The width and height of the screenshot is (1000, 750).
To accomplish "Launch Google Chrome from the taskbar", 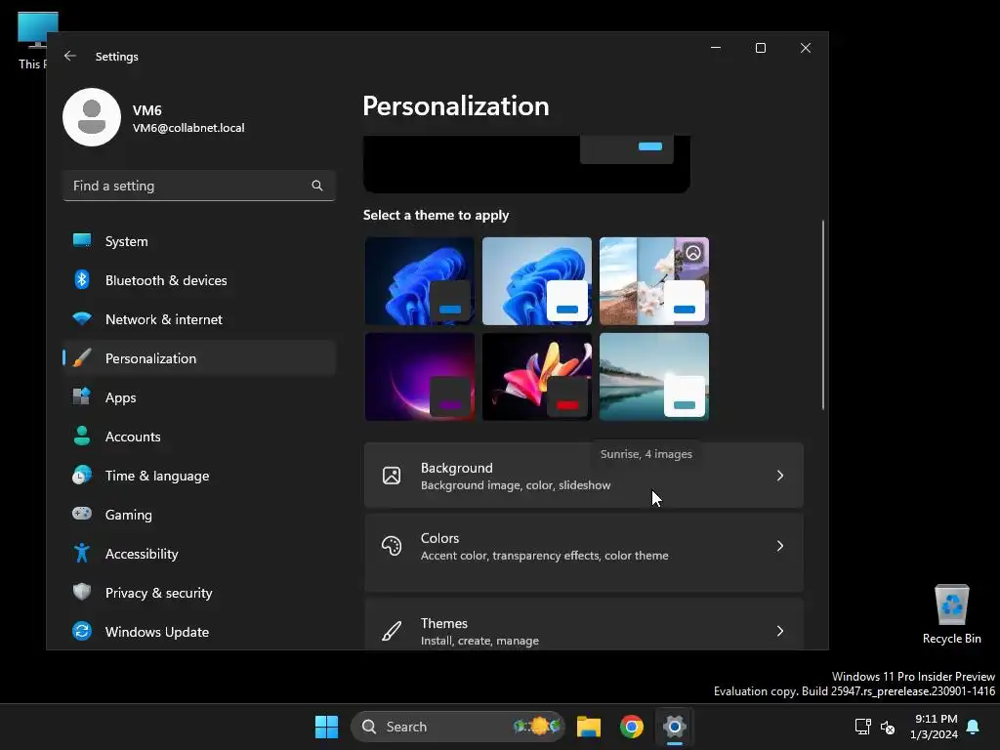I will (632, 727).
